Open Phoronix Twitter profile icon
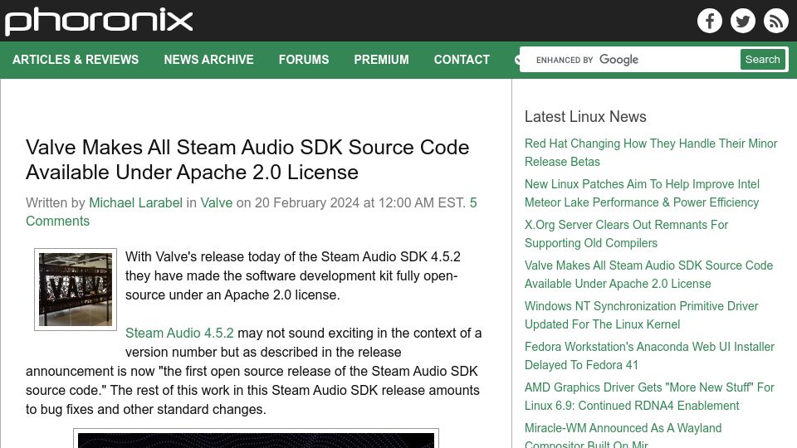The image size is (797, 448). [742, 21]
